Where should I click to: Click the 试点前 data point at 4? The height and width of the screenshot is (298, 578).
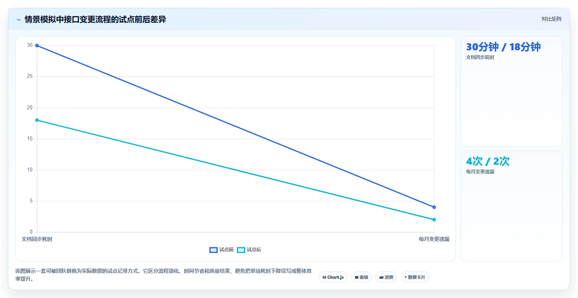[434, 207]
